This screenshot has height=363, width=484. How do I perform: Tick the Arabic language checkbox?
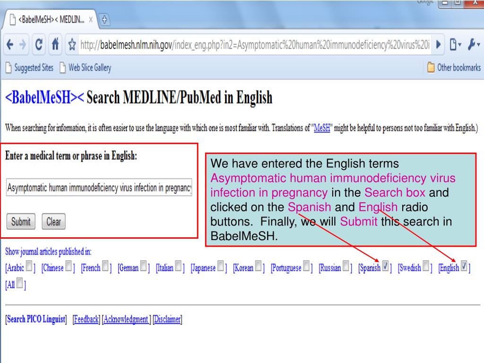[29, 266]
